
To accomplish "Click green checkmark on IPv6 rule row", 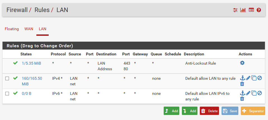I will coord(15,93).
